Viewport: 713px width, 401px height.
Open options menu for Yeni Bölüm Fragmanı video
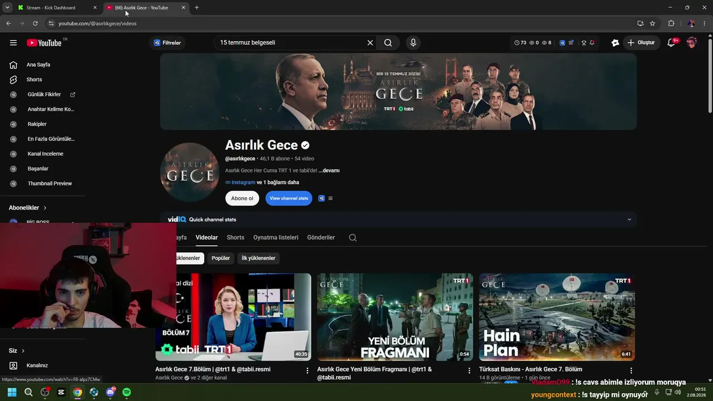[x=469, y=370]
